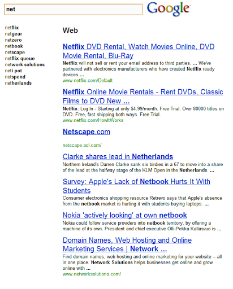Select the "netscape" suggestion
233x289 pixels.
click(15, 52)
